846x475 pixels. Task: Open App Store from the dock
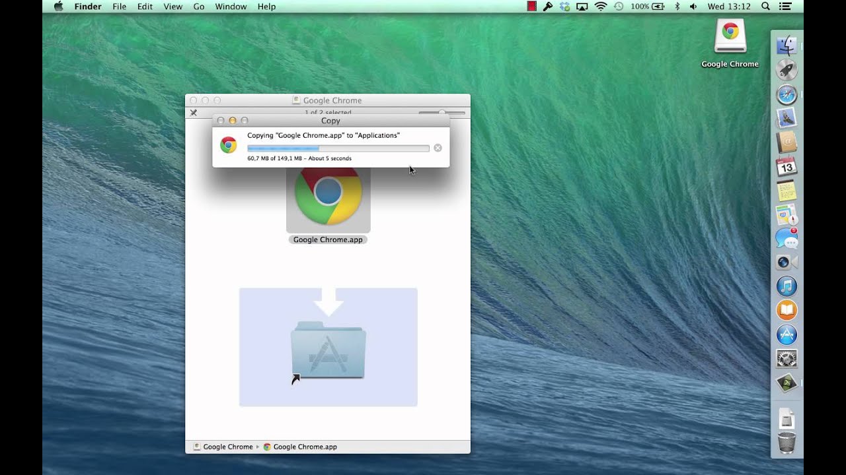coord(787,334)
